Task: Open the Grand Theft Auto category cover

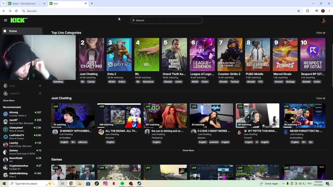Action: pyautogui.click(x=174, y=55)
